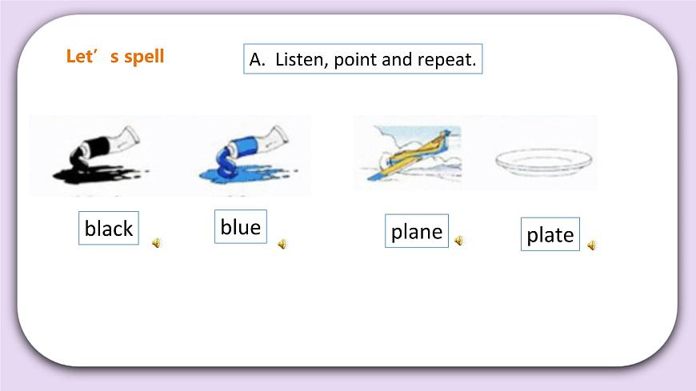This screenshot has width=696, height=391.
Task: Click the plate word label
Action: tap(550, 234)
